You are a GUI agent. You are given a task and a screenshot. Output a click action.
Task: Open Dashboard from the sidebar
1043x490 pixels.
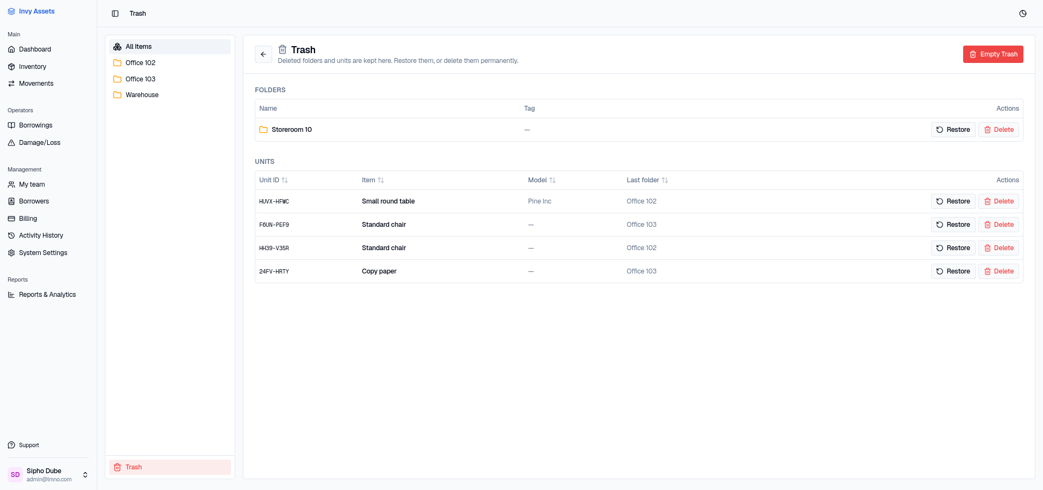(48, 49)
